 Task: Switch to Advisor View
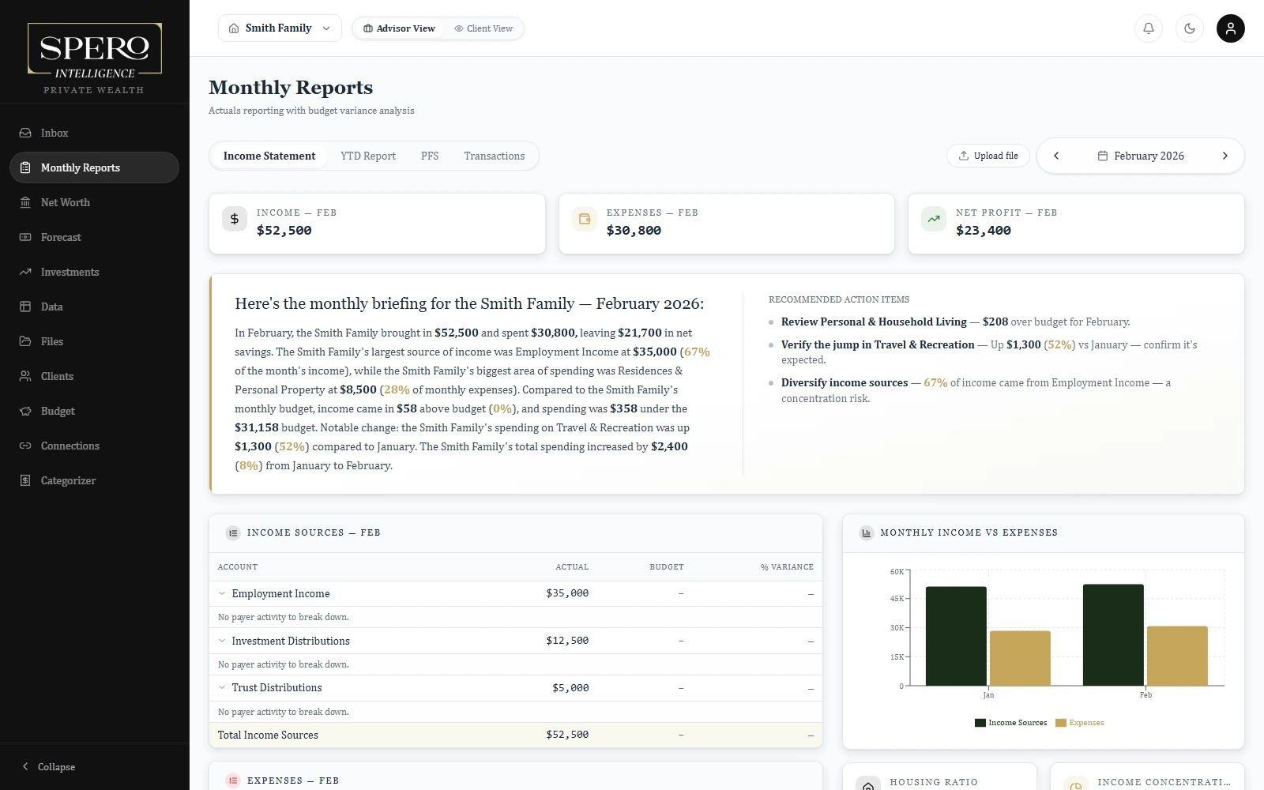click(x=399, y=28)
